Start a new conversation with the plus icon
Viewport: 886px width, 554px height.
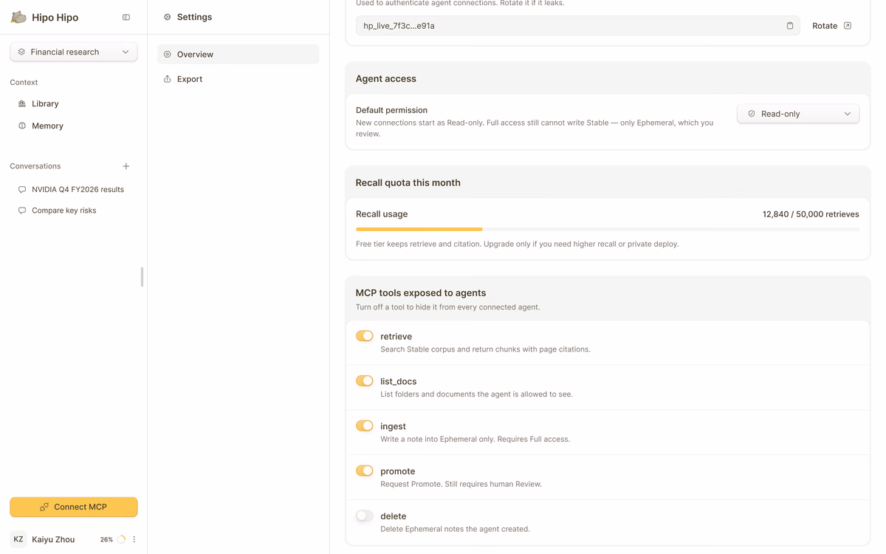click(x=126, y=166)
